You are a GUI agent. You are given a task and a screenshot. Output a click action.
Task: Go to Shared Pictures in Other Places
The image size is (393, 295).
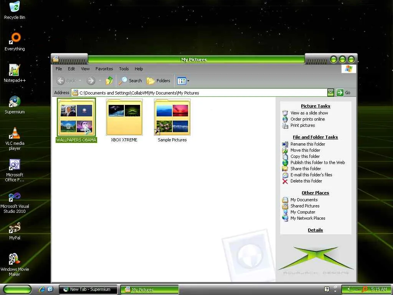pos(305,206)
